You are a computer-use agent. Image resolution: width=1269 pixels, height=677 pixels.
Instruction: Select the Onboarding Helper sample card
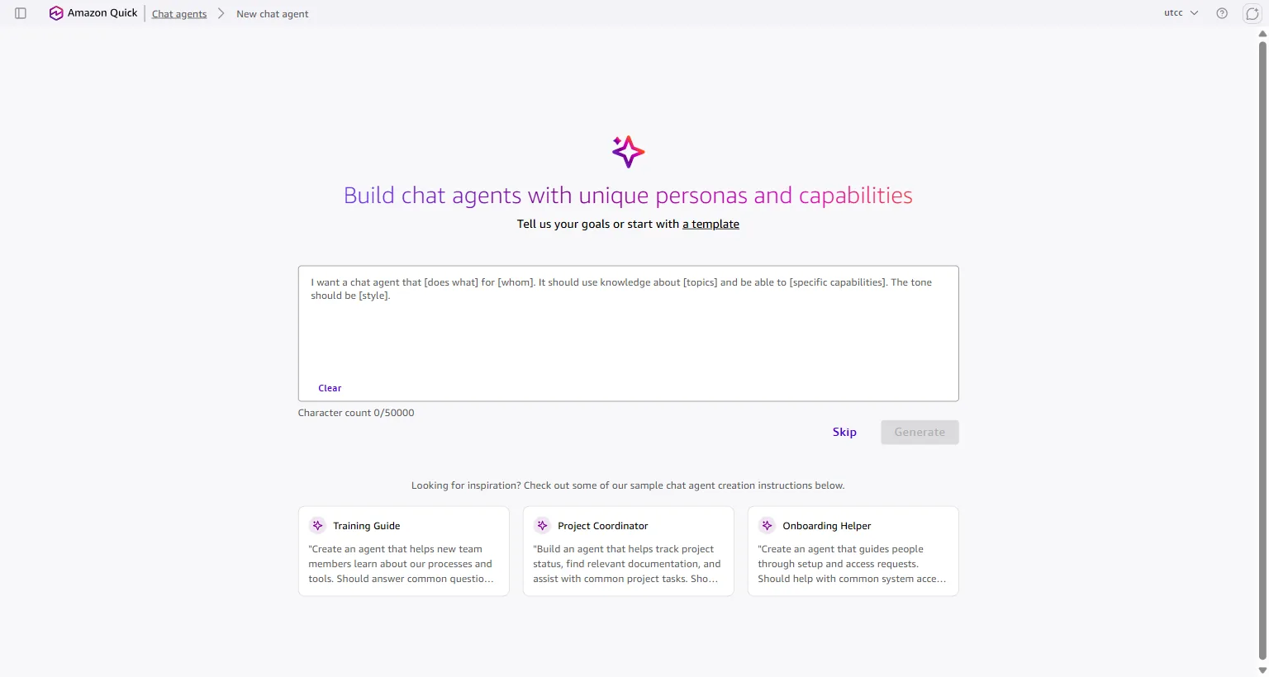853,552
